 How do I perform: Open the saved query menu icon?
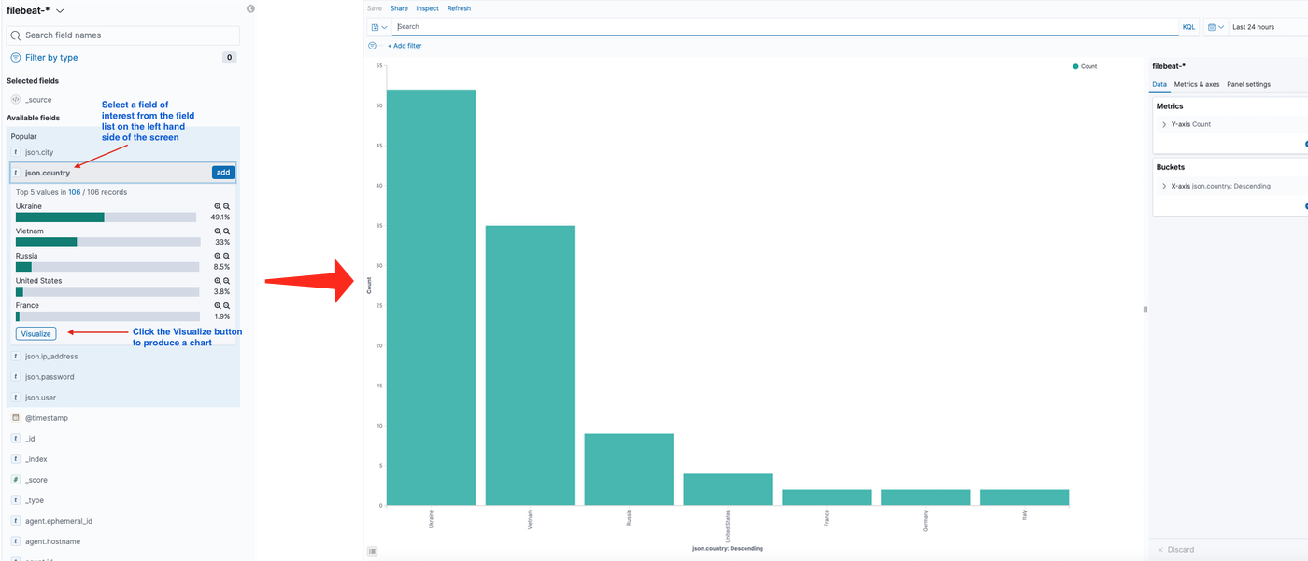tap(378, 27)
